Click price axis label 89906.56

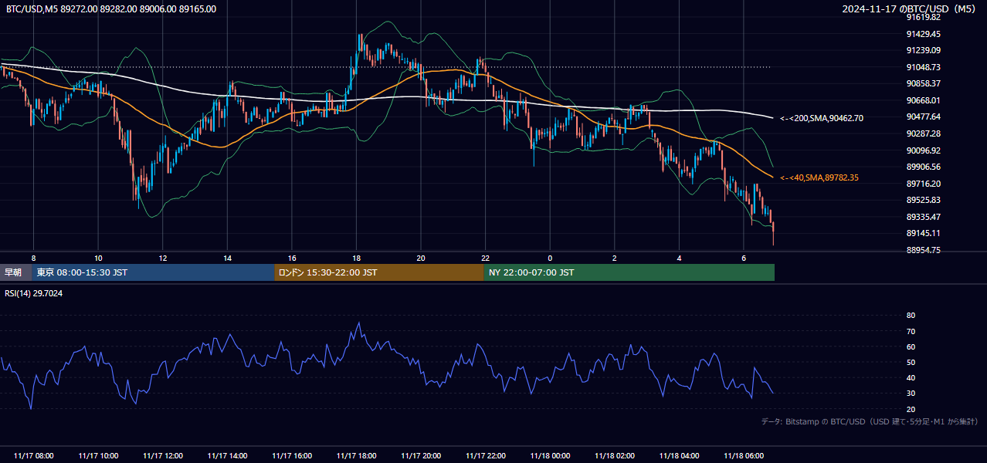coord(924,167)
